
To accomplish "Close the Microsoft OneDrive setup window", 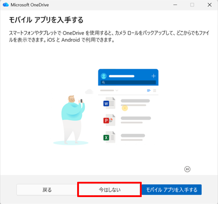I will click(x=209, y=5).
